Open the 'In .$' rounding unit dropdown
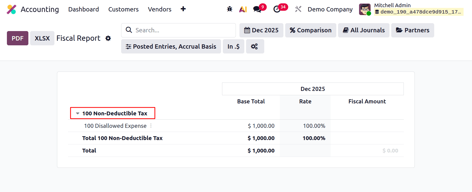Screen dimensions: 472x192 234,46
